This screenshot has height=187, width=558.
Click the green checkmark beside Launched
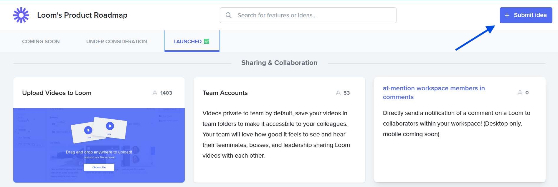click(207, 41)
